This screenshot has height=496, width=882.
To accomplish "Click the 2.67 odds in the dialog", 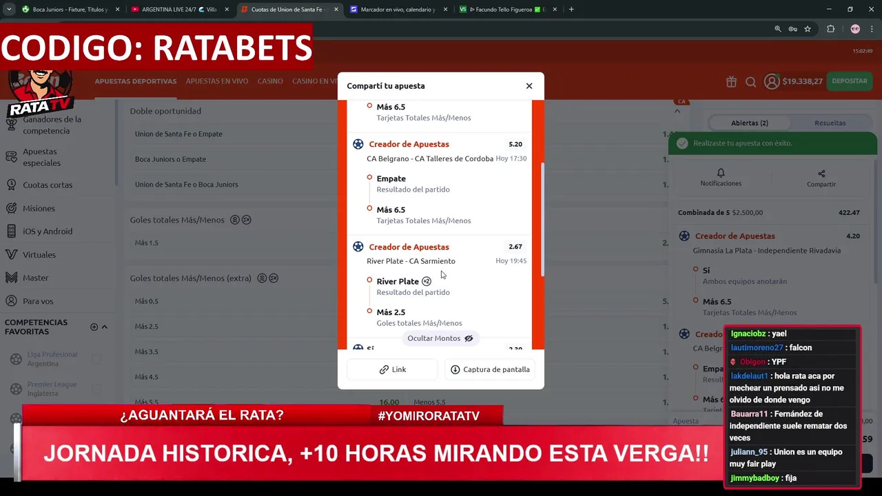I will pyautogui.click(x=515, y=247).
